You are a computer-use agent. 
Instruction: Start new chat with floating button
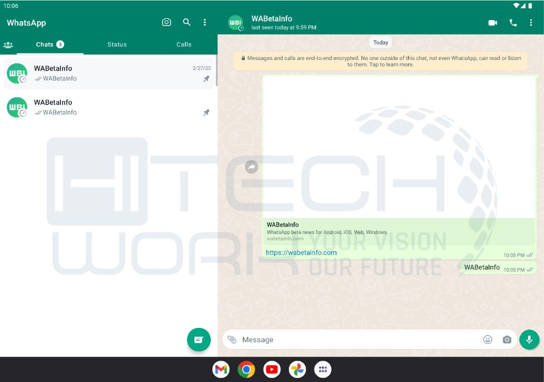point(199,340)
